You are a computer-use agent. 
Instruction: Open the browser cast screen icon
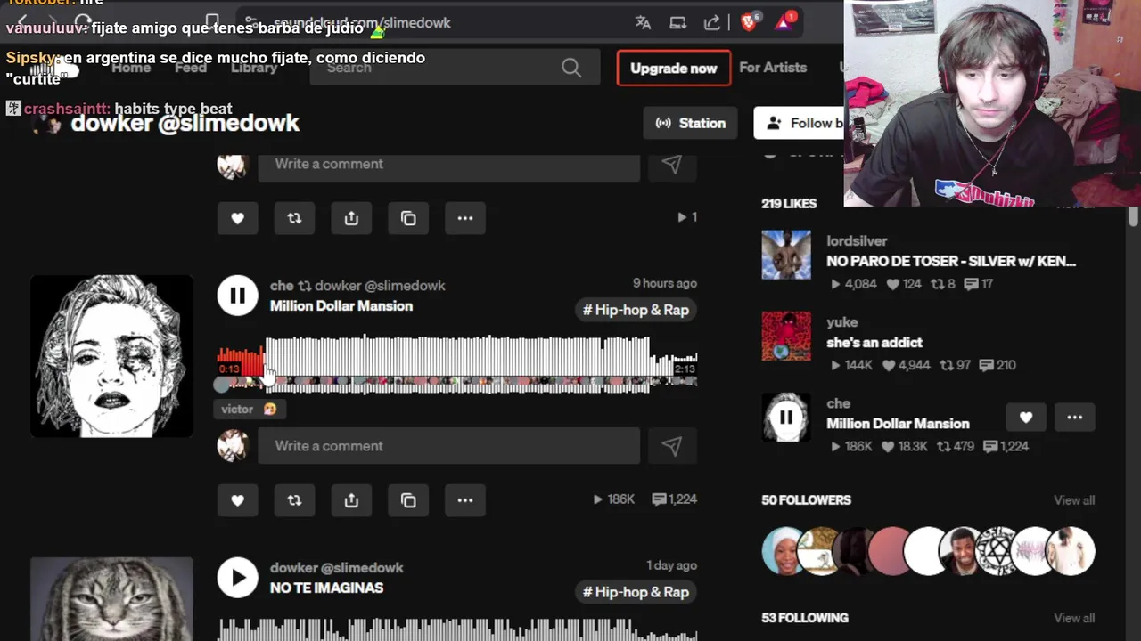pos(677,23)
